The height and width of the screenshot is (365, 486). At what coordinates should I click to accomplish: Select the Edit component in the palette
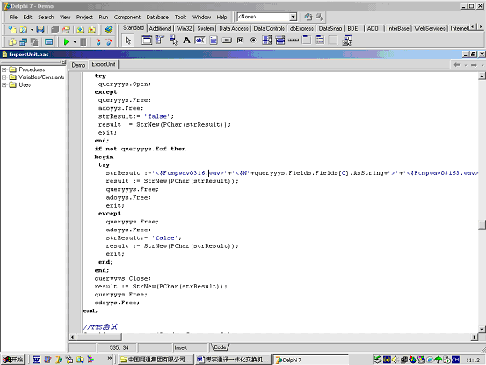click(x=199, y=40)
